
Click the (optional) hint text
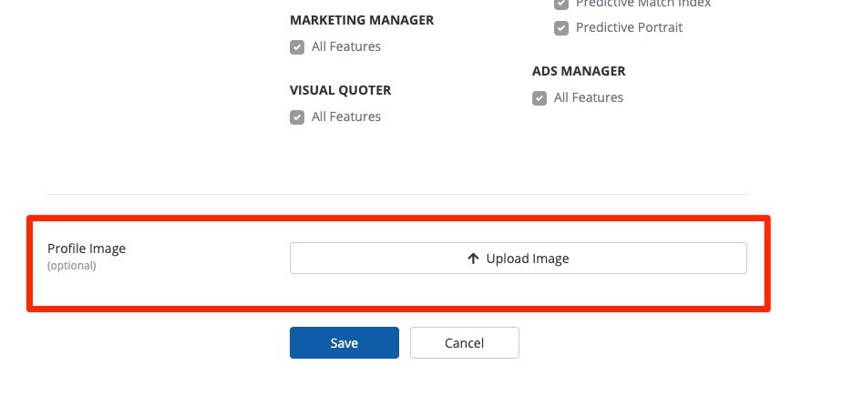(x=71, y=266)
